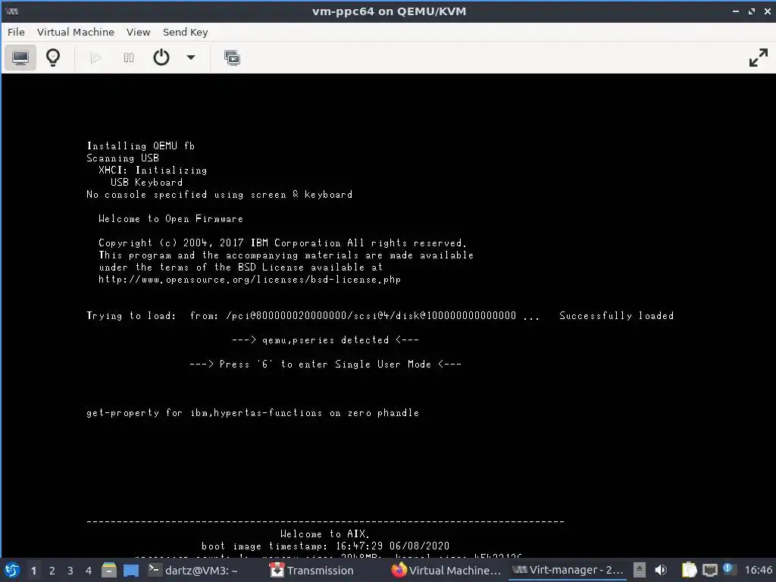Open the volume control tray icon
Screen dimensions: 776x582
click(661, 571)
